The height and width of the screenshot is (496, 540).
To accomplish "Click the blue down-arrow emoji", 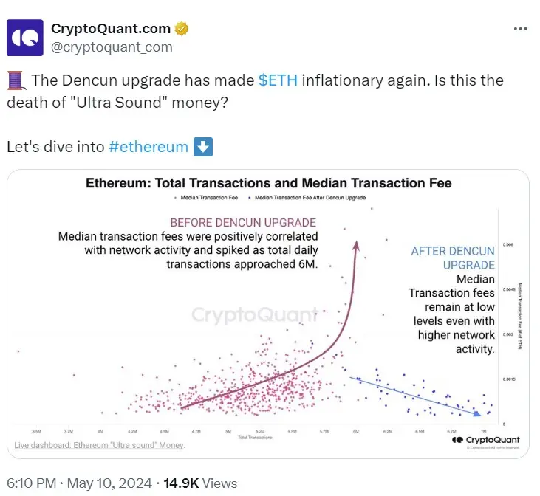I will click(203, 147).
